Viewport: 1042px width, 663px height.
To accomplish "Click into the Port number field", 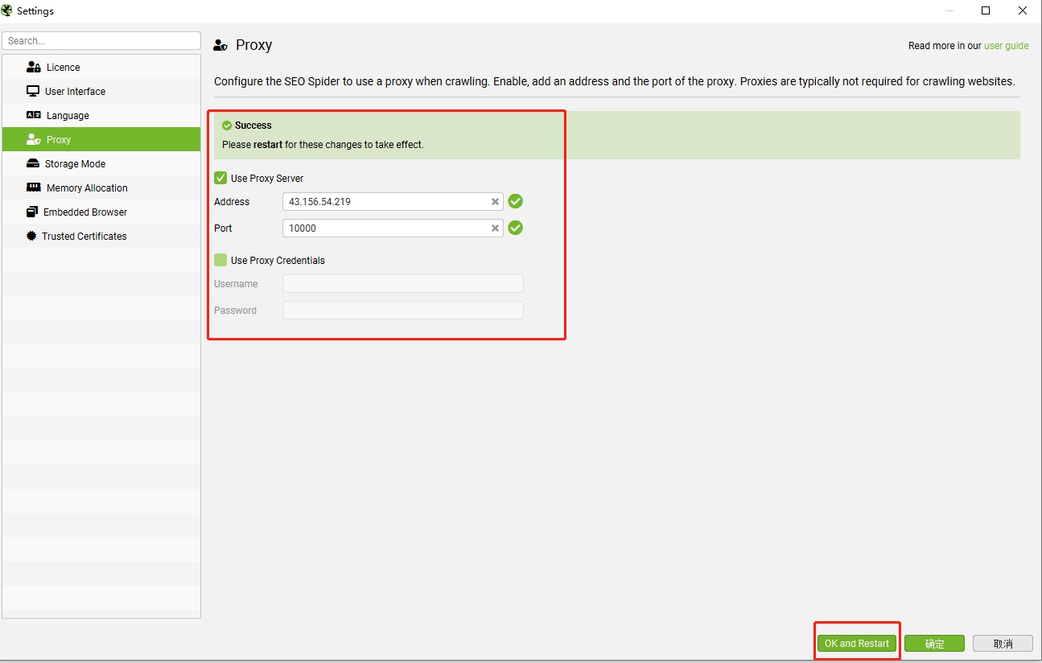I will [x=386, y=229].
